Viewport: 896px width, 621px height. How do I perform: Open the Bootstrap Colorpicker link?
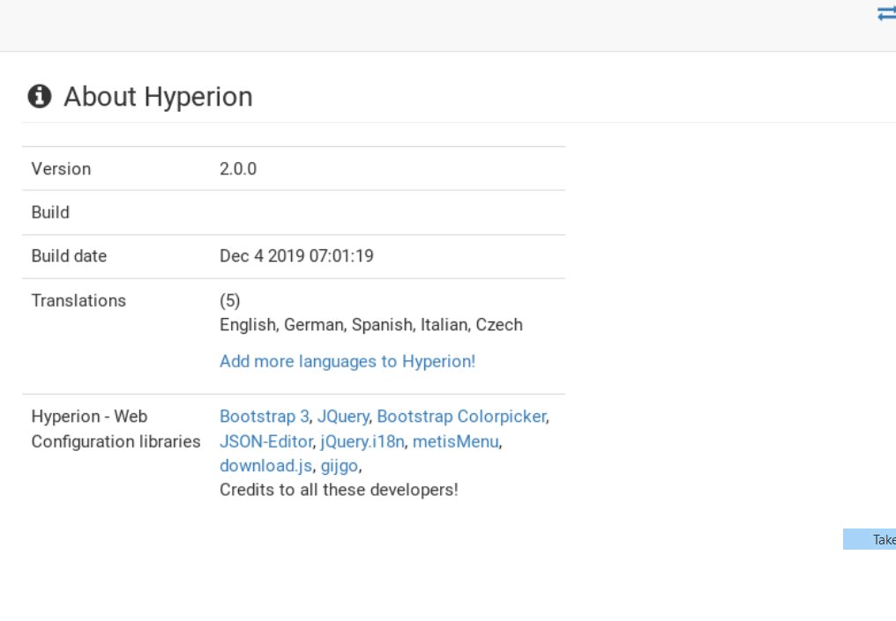(x=462, y=417)
